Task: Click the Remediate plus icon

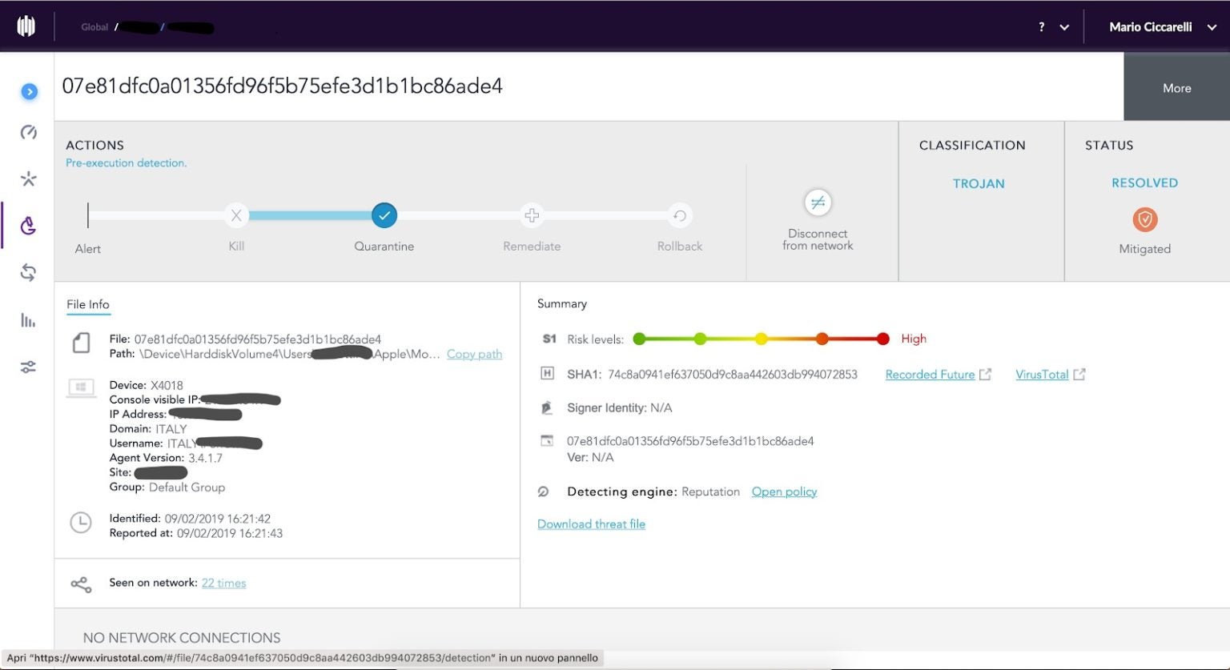Action: tap(532, 215)
